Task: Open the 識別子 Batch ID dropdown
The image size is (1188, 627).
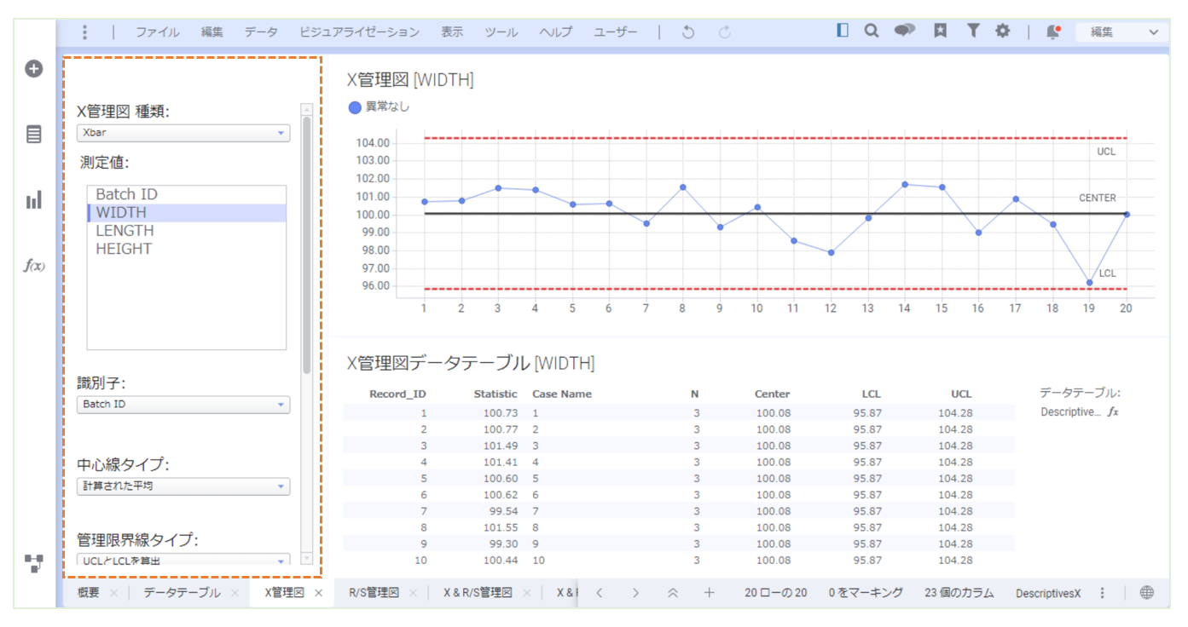Action: point(183,405)
